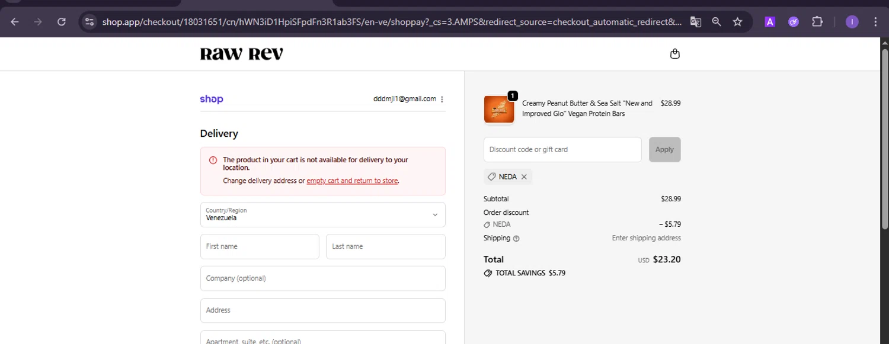Open the Extensions puzzle menu
Viewport: 889px width, 344px height.
(817, 22)
